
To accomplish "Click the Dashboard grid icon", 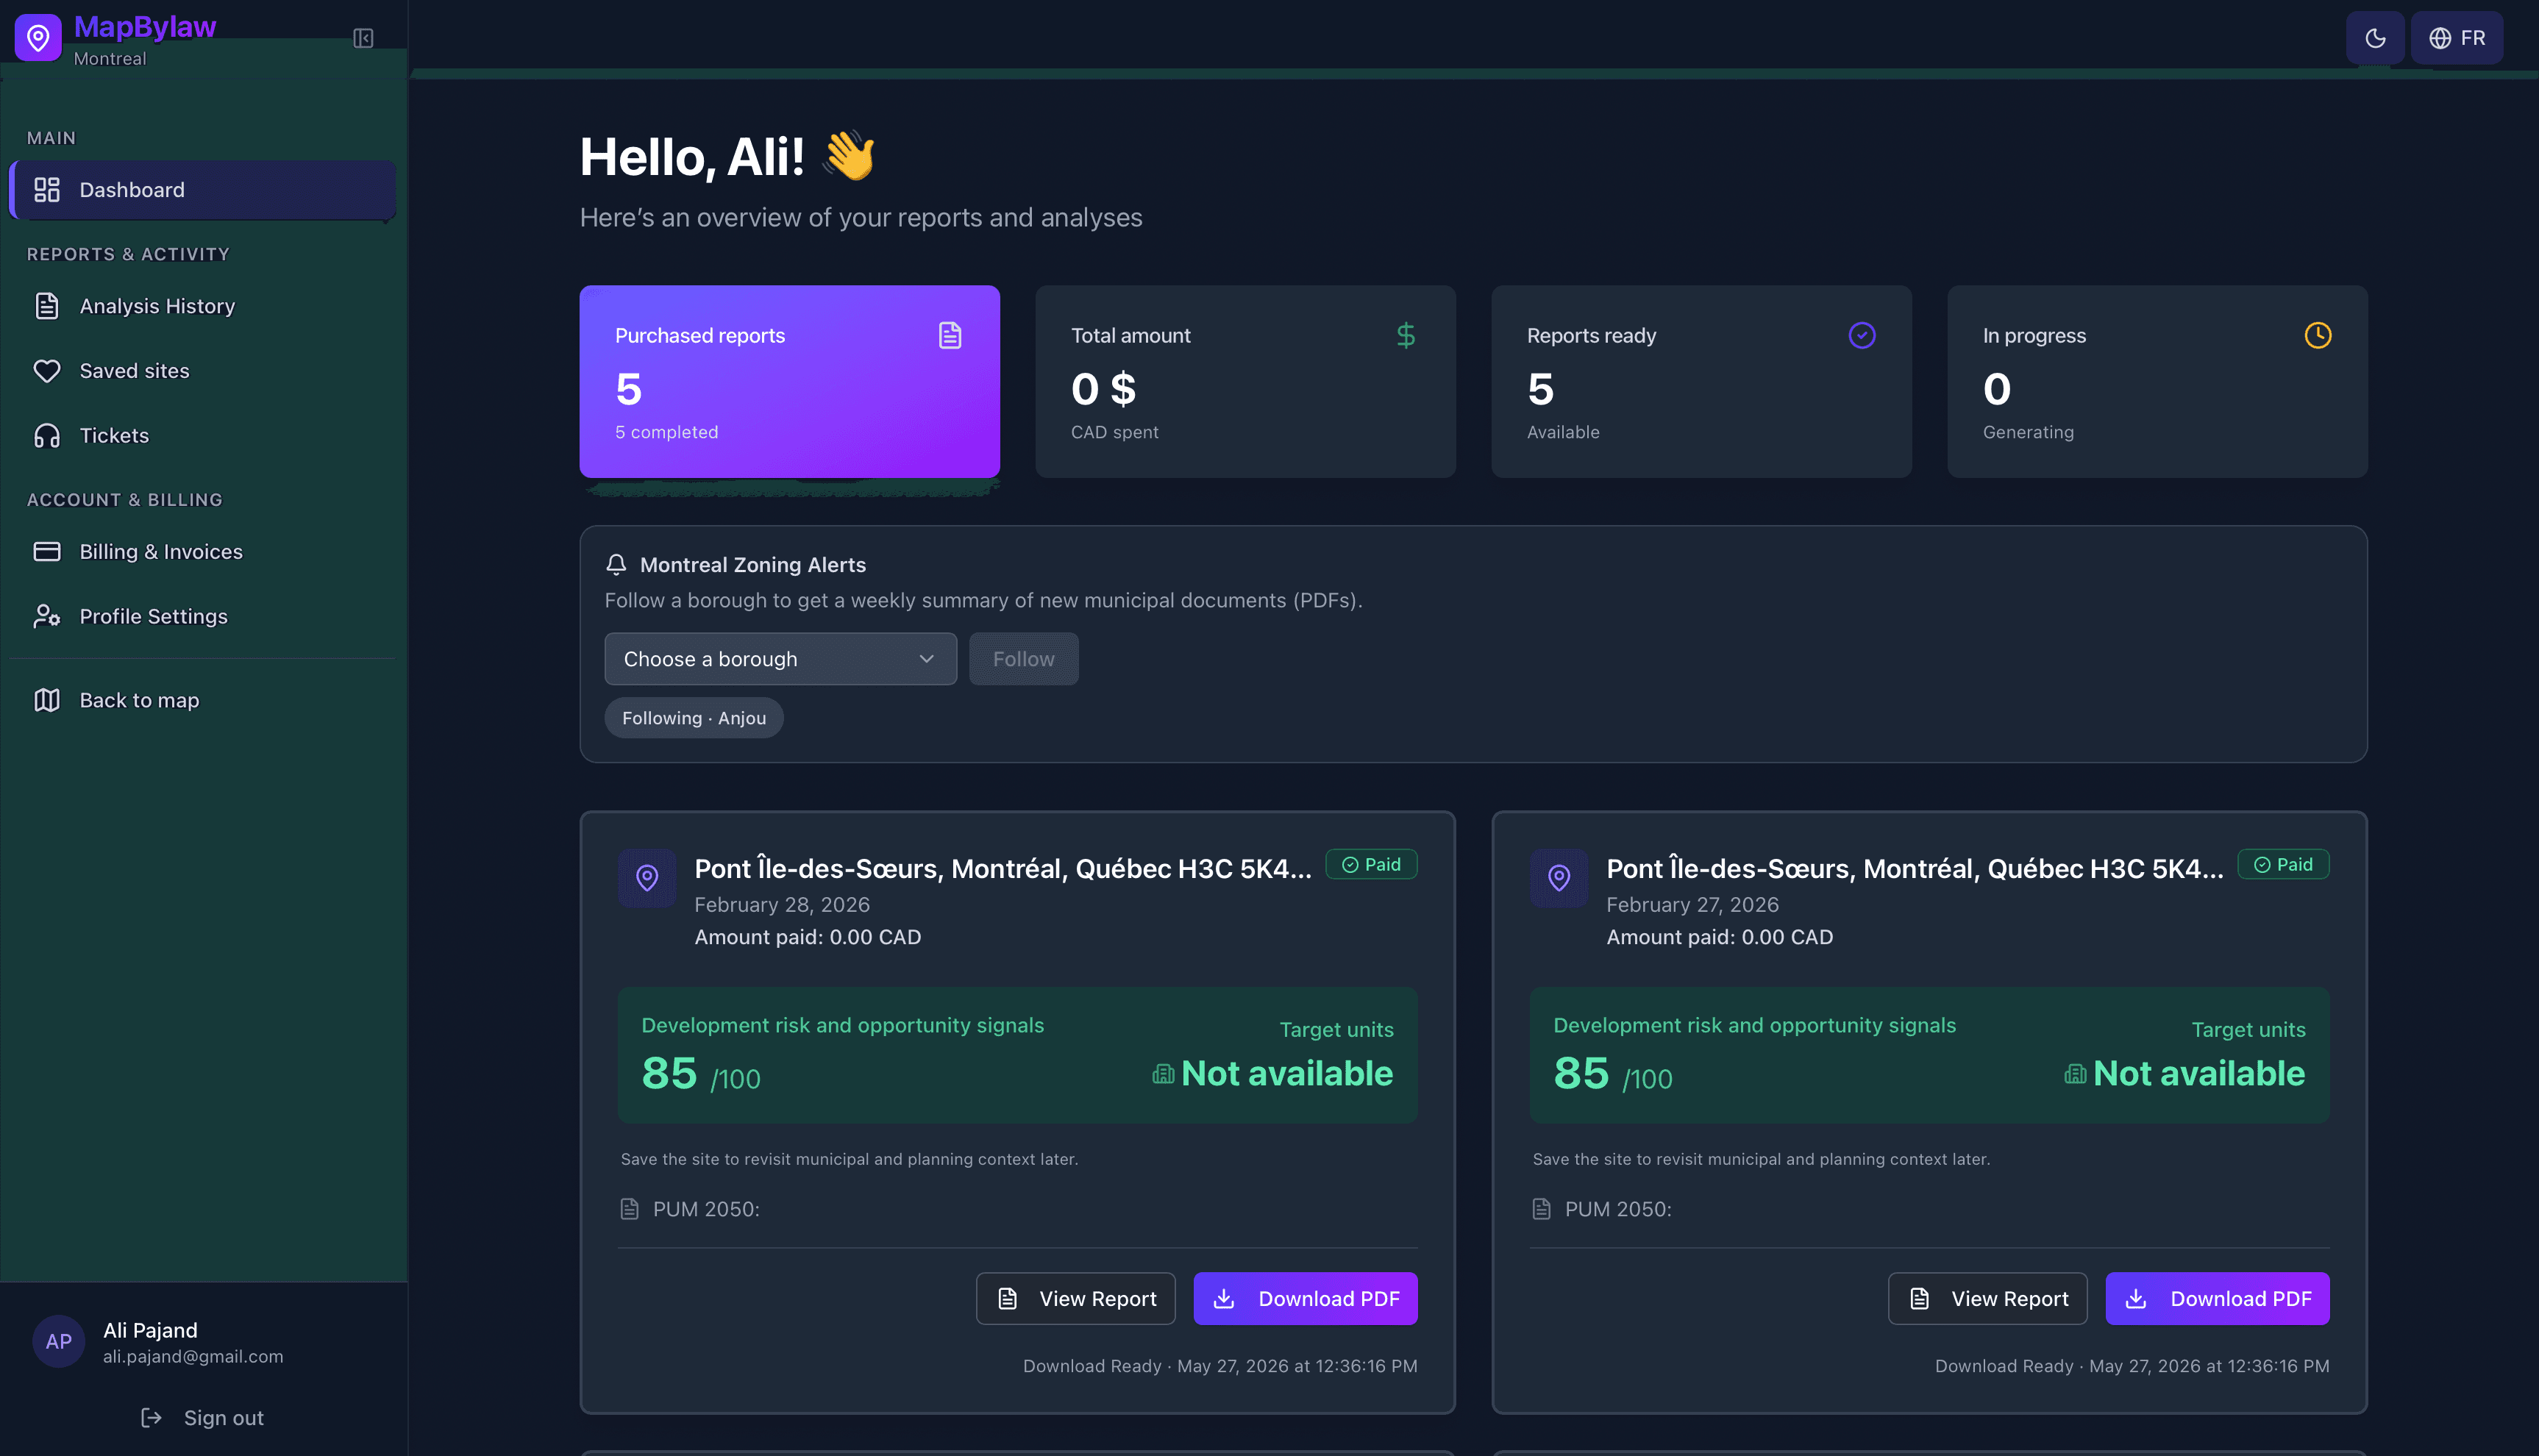I will 47,190.
